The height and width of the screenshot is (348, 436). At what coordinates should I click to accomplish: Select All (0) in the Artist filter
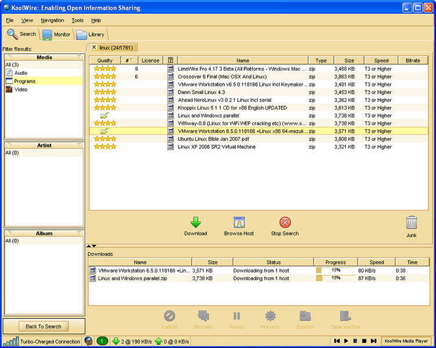coord(44,153)
